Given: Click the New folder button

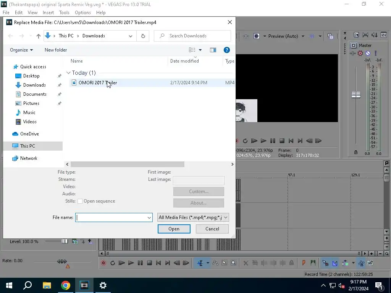Looking at the screenshot, I should click(56, 50).
